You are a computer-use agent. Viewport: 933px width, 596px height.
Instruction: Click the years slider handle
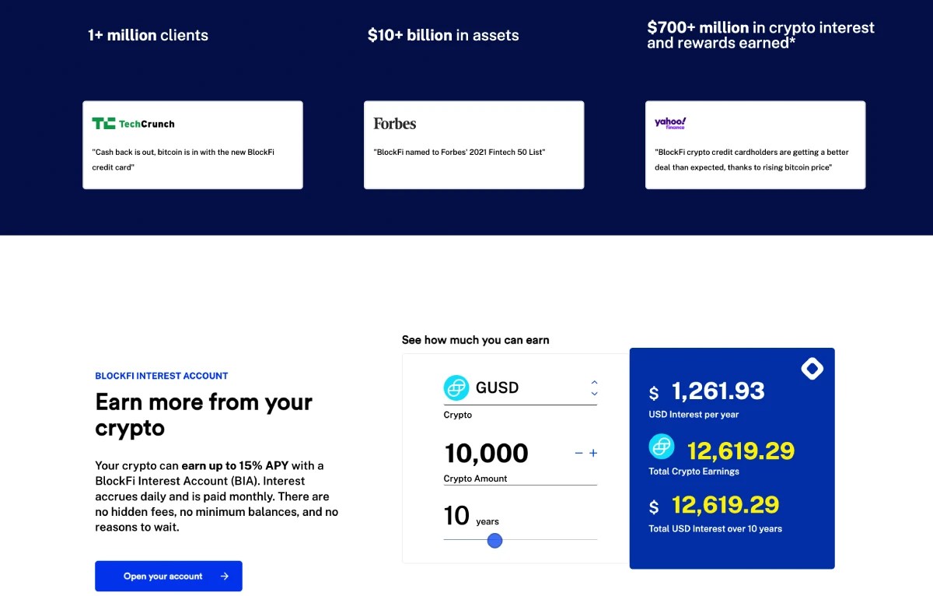tap(495, 540)
